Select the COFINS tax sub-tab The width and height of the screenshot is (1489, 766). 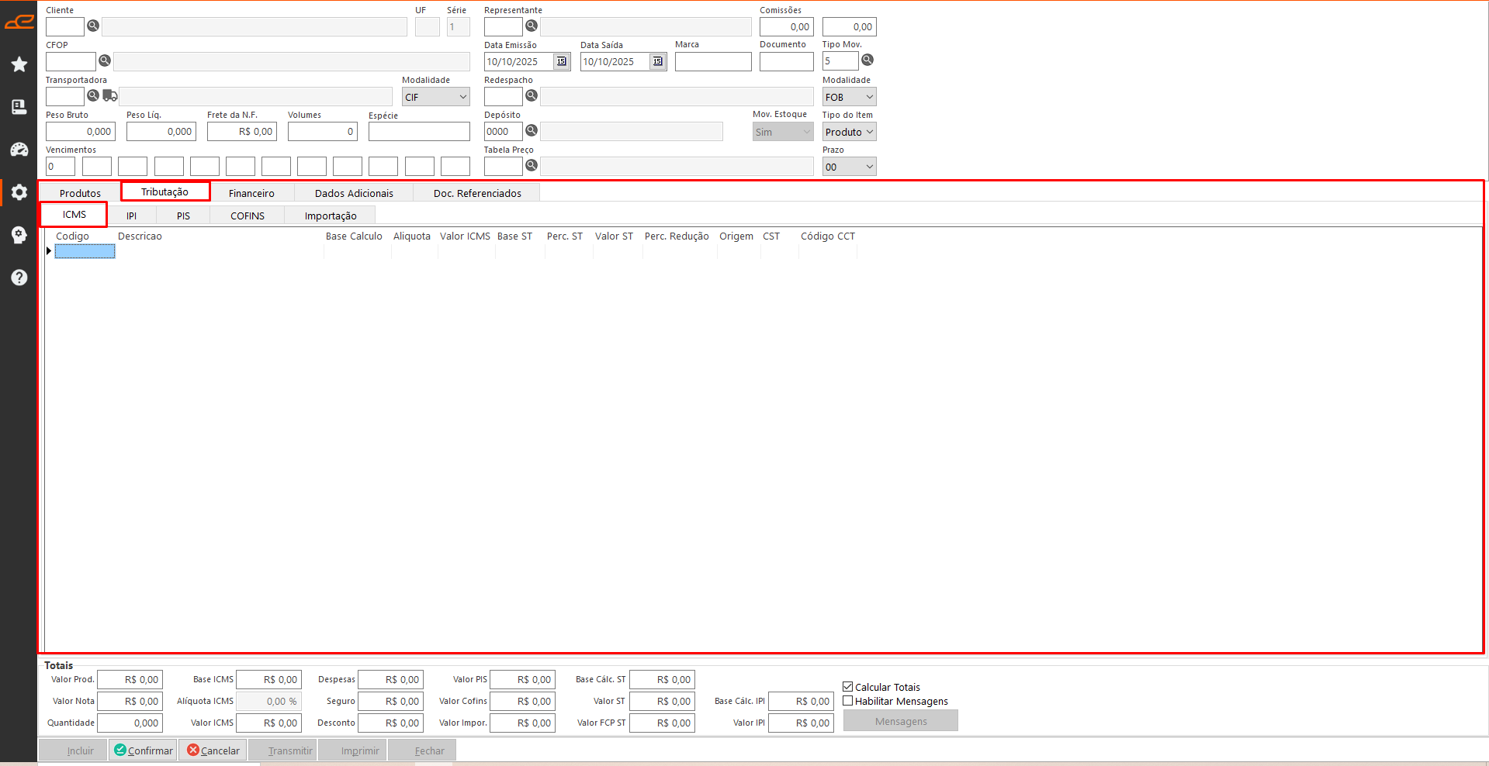[x=247, y=216]
